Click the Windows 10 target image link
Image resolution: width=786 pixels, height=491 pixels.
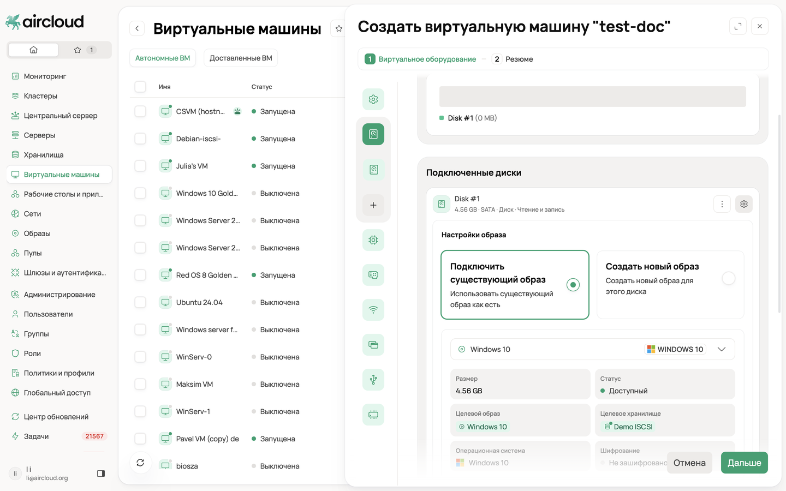coord(483,427)
